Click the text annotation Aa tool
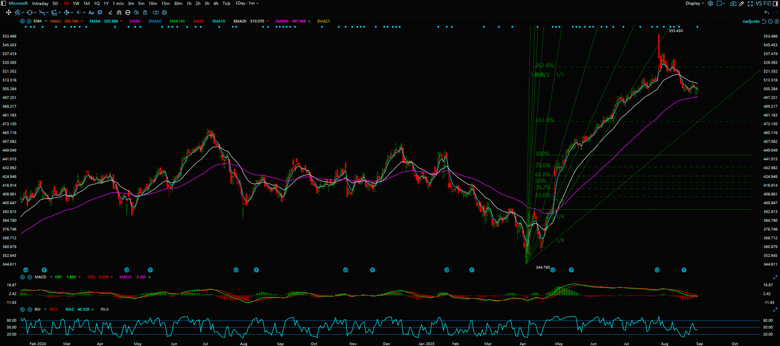This screenshot has height=346, width=780. (91, 13)
